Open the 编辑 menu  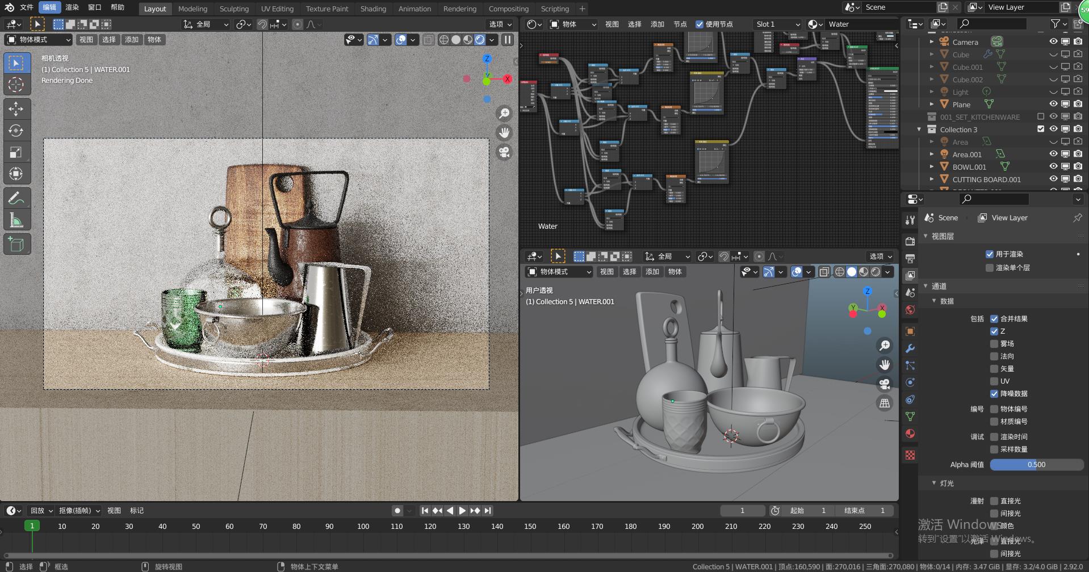(49, 7)
